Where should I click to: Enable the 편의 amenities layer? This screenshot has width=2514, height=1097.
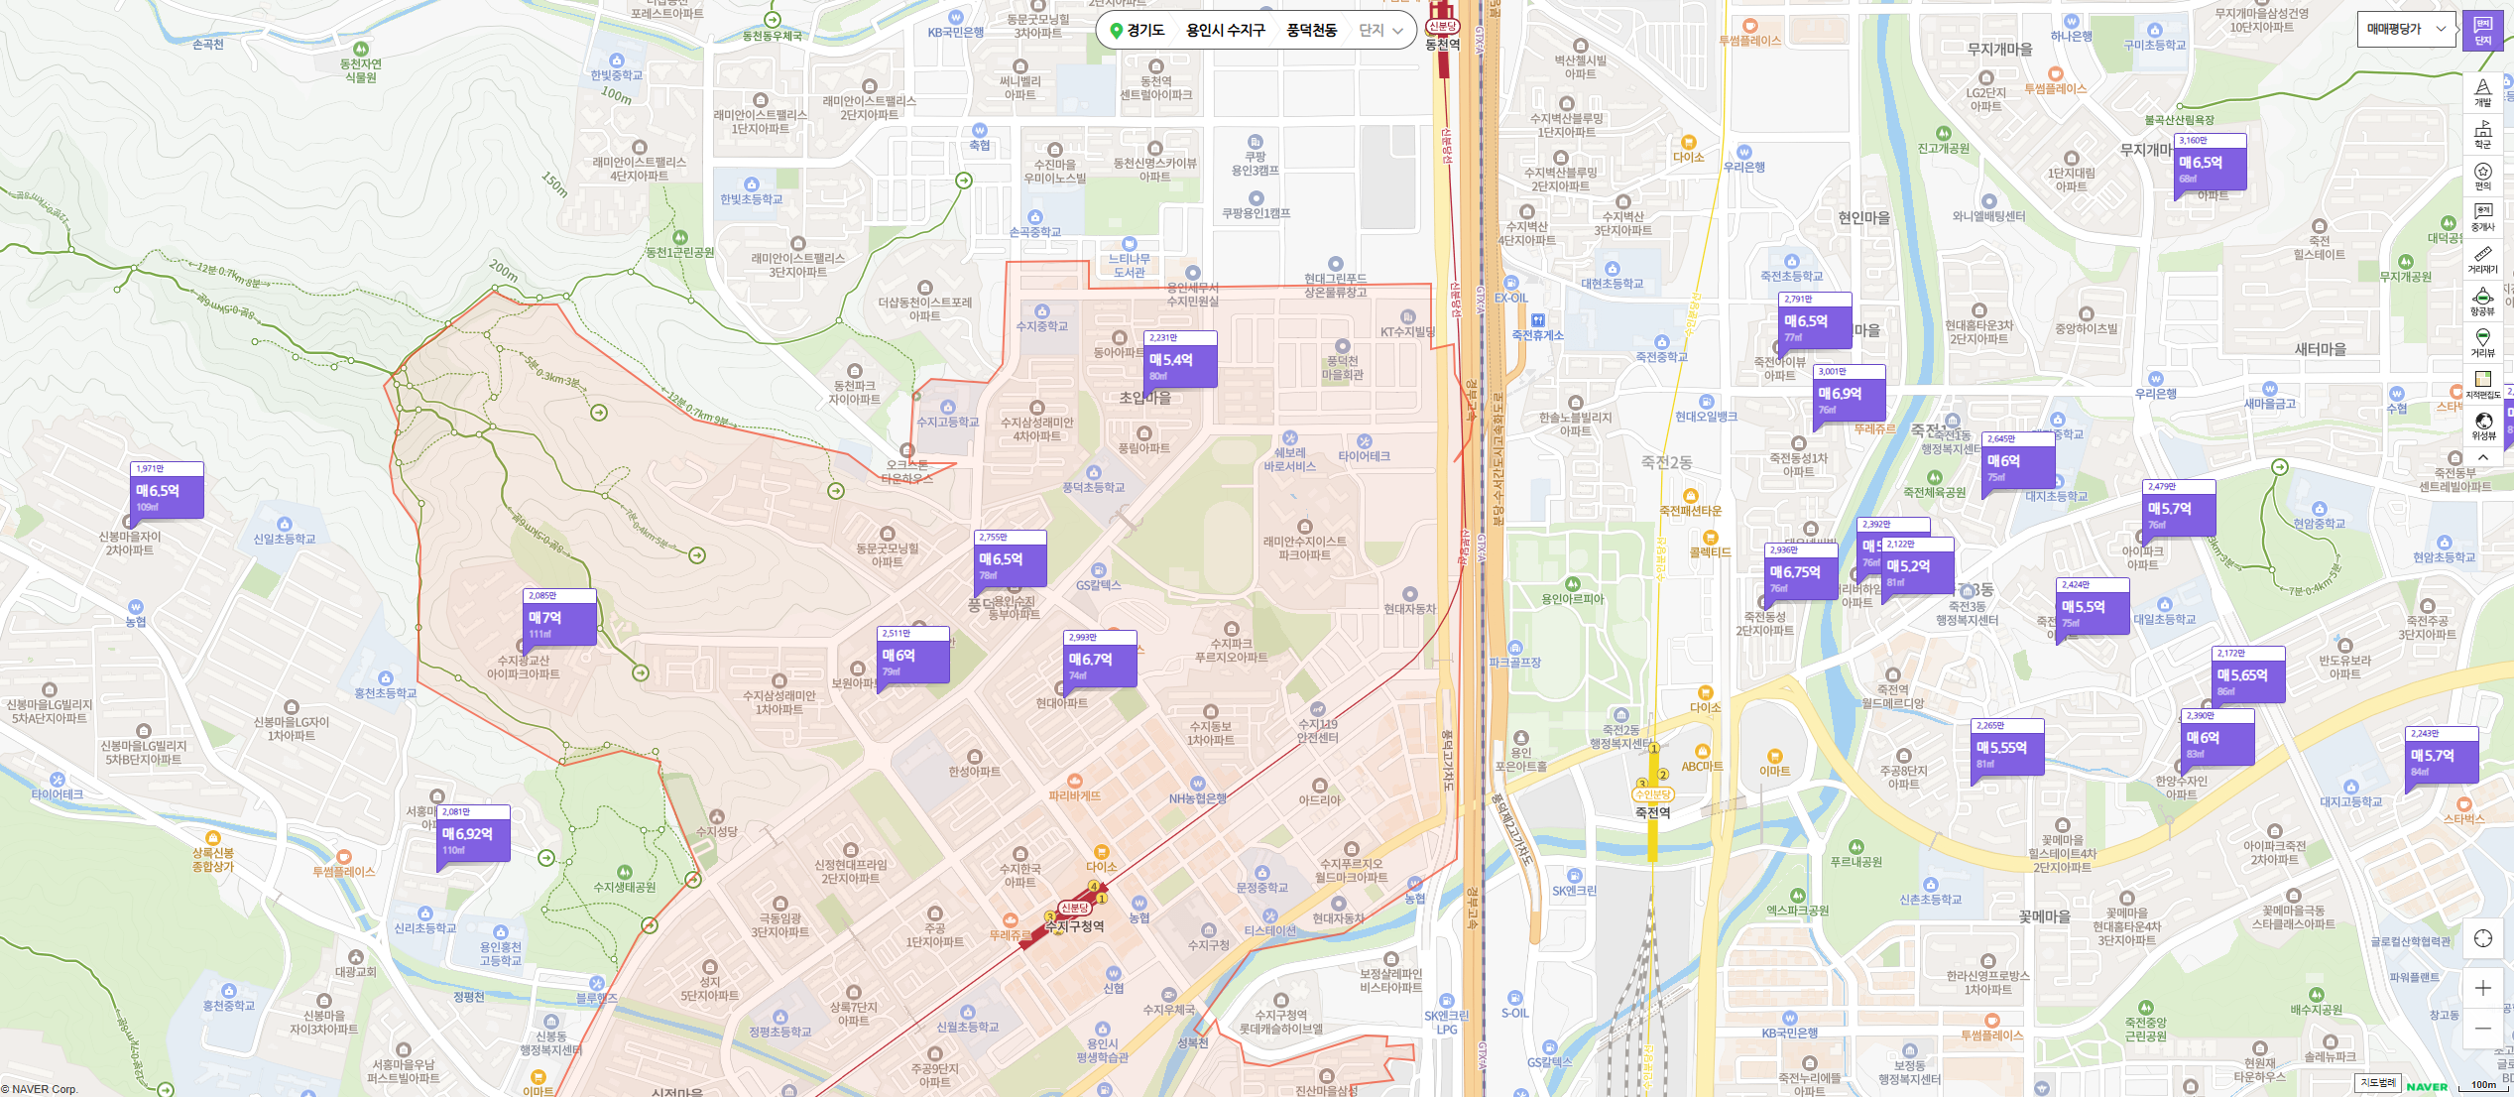pos(2482,176)
